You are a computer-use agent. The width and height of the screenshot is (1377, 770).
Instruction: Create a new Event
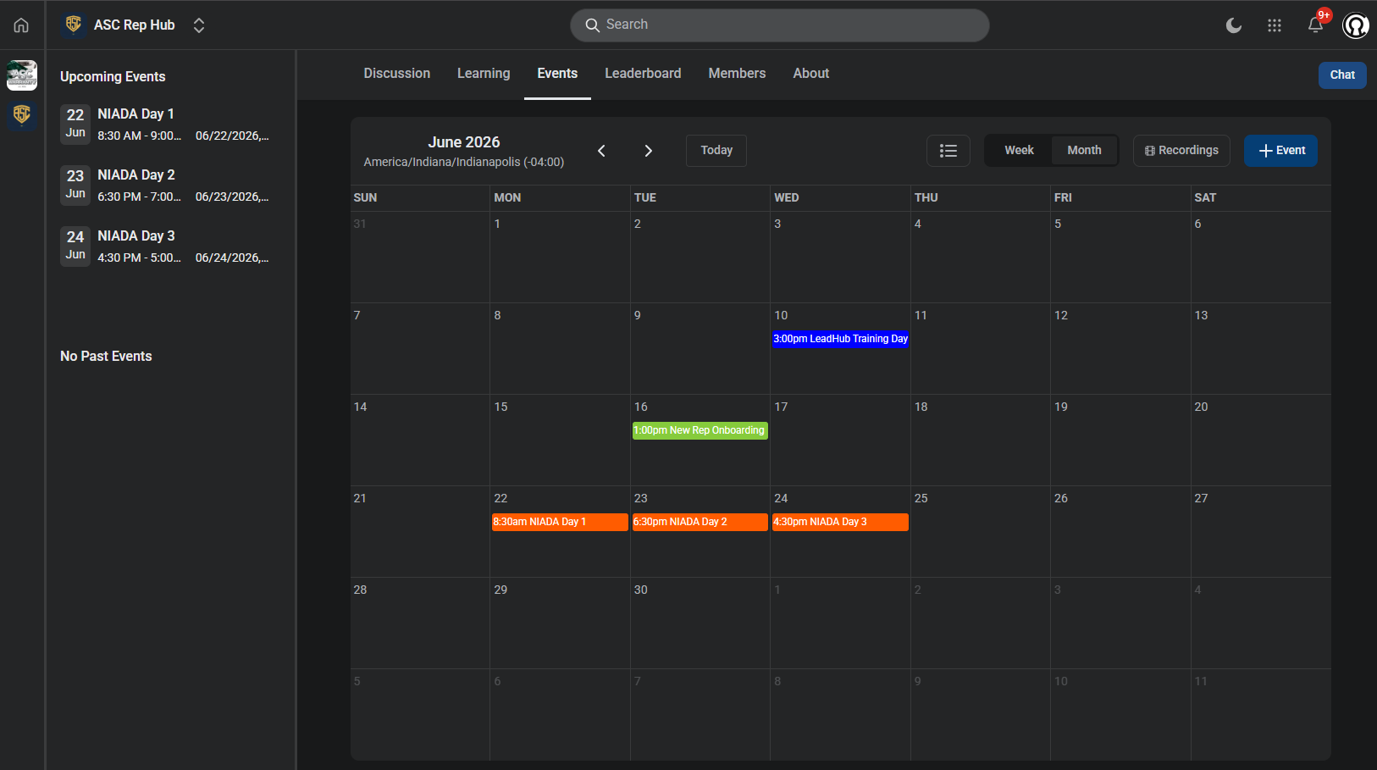pos(1280,151)
